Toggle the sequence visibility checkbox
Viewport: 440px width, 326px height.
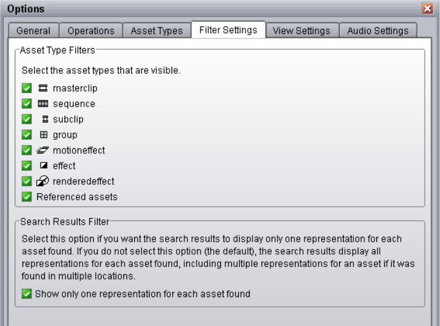(26, 104)
